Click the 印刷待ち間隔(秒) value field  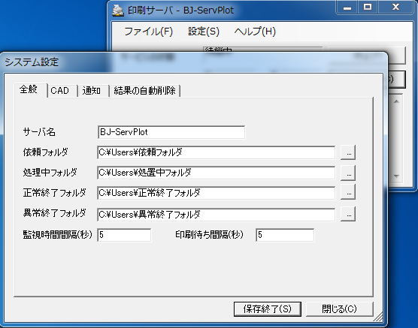click(x=285, y=235)
